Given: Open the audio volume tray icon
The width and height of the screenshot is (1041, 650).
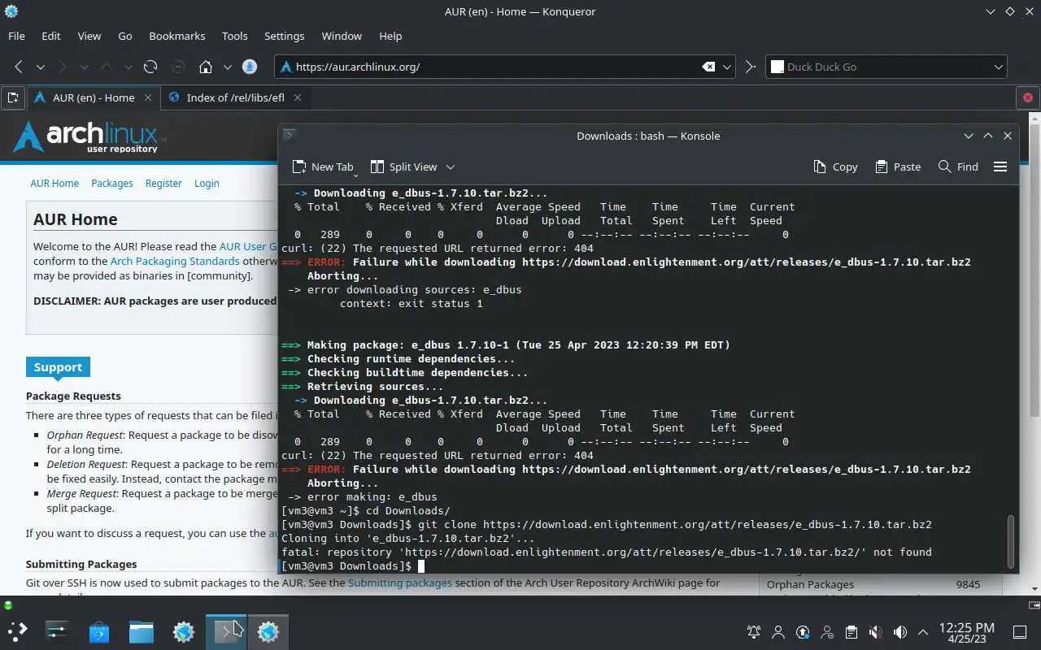Looking at the screenshot, I should [x=900, y=632].
